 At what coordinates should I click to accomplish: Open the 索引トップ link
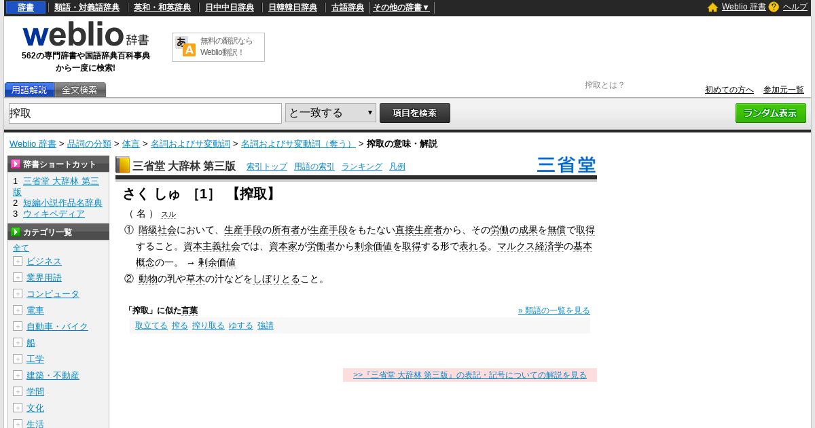[266, 166]
